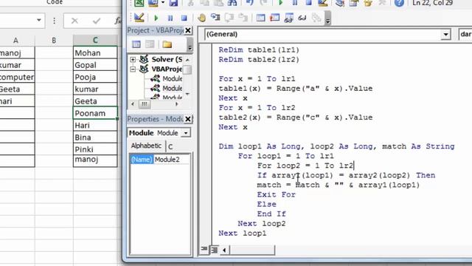Image resolution: width=472 pixels, height=266 pixels.
Task: Click the 'Next loop2' code line
Action: [x=262, y=223]
